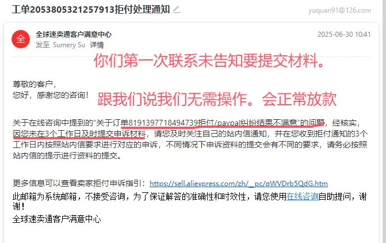Screen dimensions: 386x243
Task: Click the red sender avatar 全
Action: pos(21,39)
